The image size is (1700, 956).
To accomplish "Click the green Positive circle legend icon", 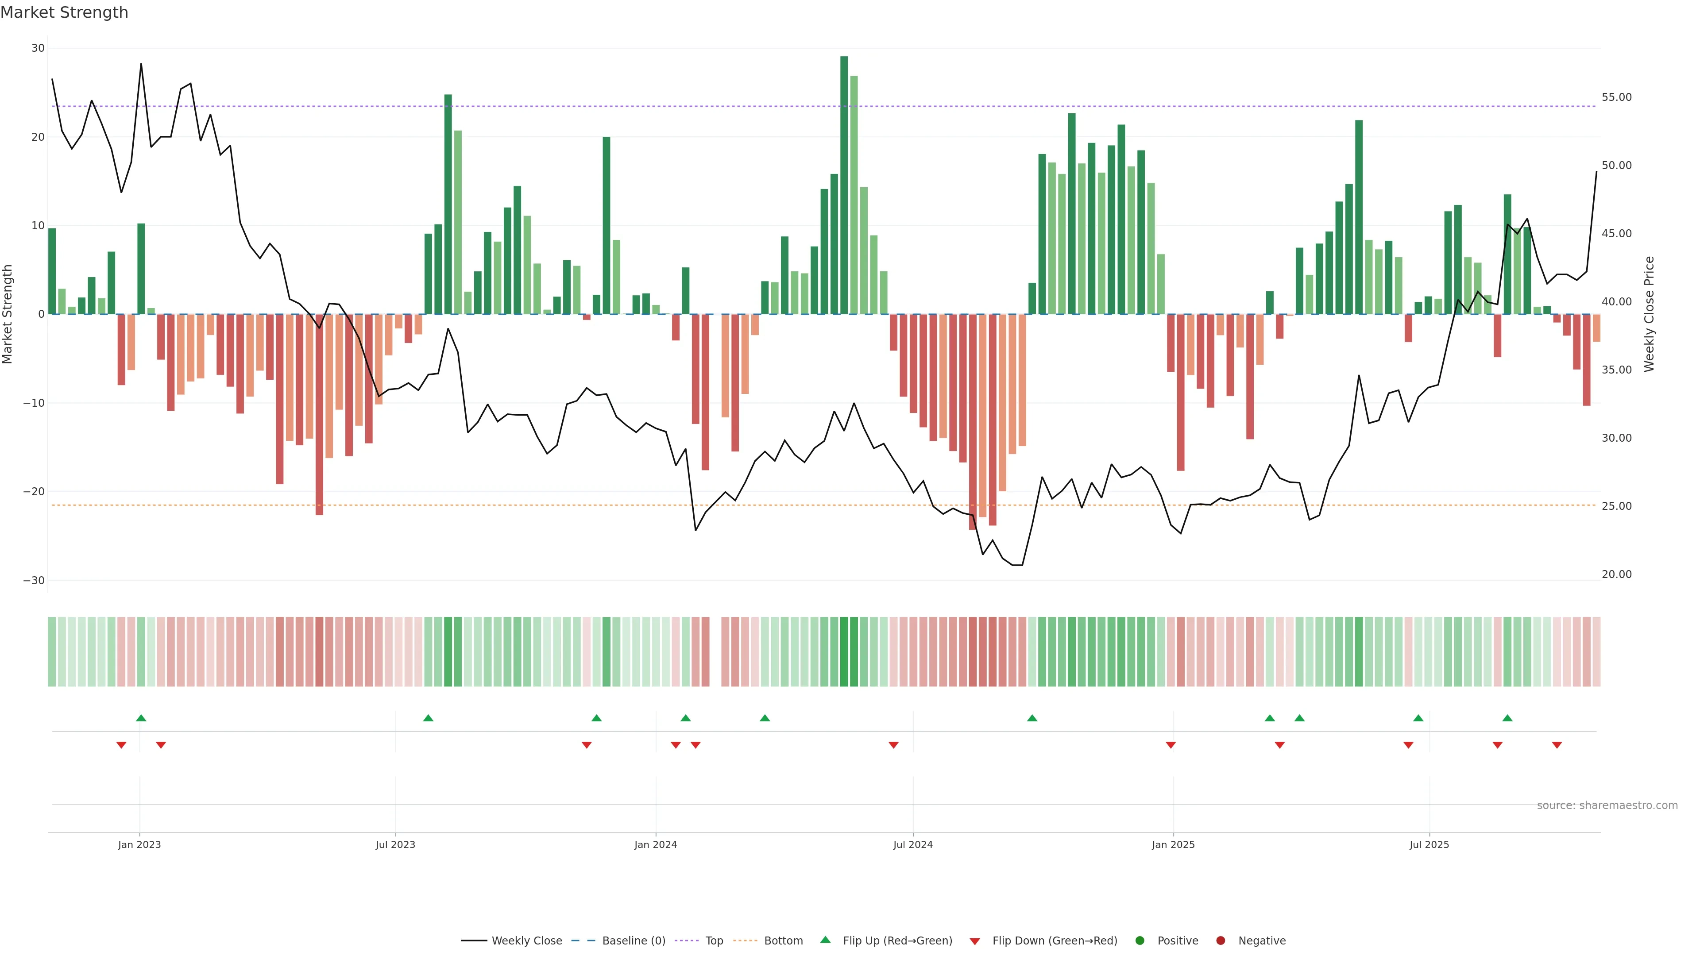I will [1140, 940].
